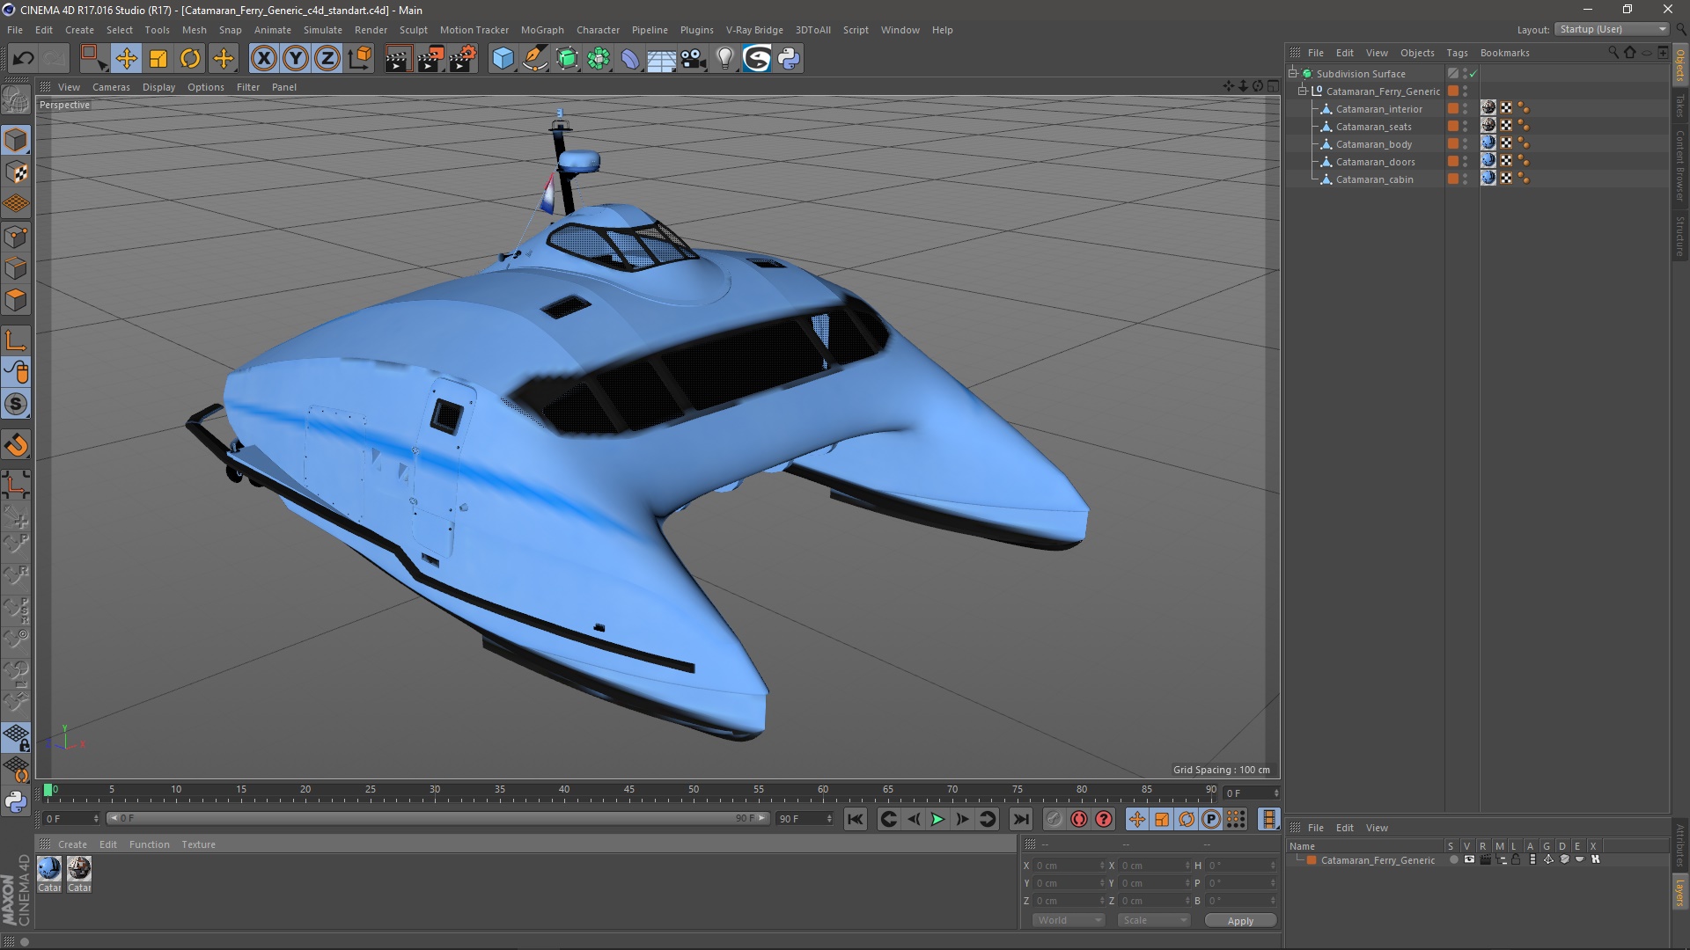Add a Camera object
Viewport: 1690px width, 950px height.
pyautogui.click(x=694, y=59)
